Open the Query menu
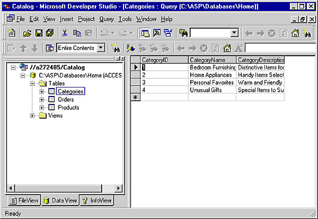The height and width of the screenshot is (219, 318). coord(106,19)
